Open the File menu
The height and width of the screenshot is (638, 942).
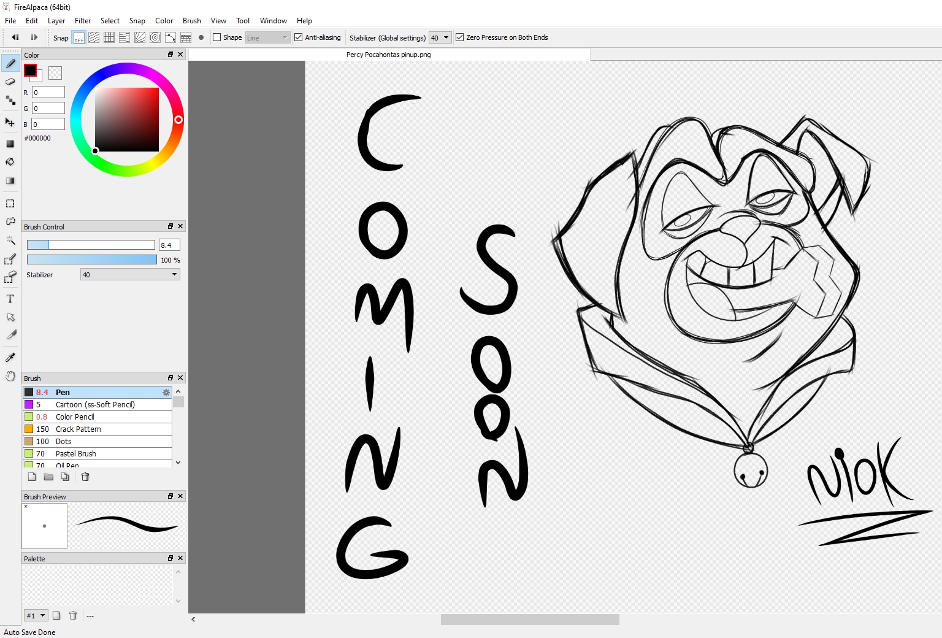tap(10, 21)
